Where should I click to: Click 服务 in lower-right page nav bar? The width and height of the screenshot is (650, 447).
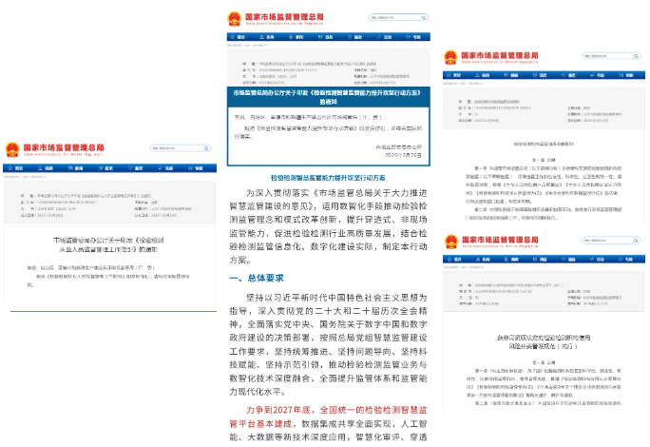[x=569, y=259]
